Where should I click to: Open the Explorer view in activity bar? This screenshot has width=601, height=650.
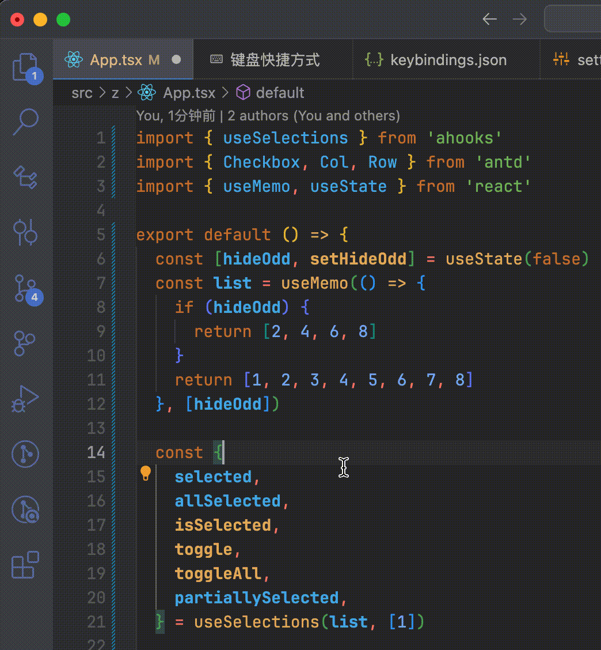click(x=26, y=67)
